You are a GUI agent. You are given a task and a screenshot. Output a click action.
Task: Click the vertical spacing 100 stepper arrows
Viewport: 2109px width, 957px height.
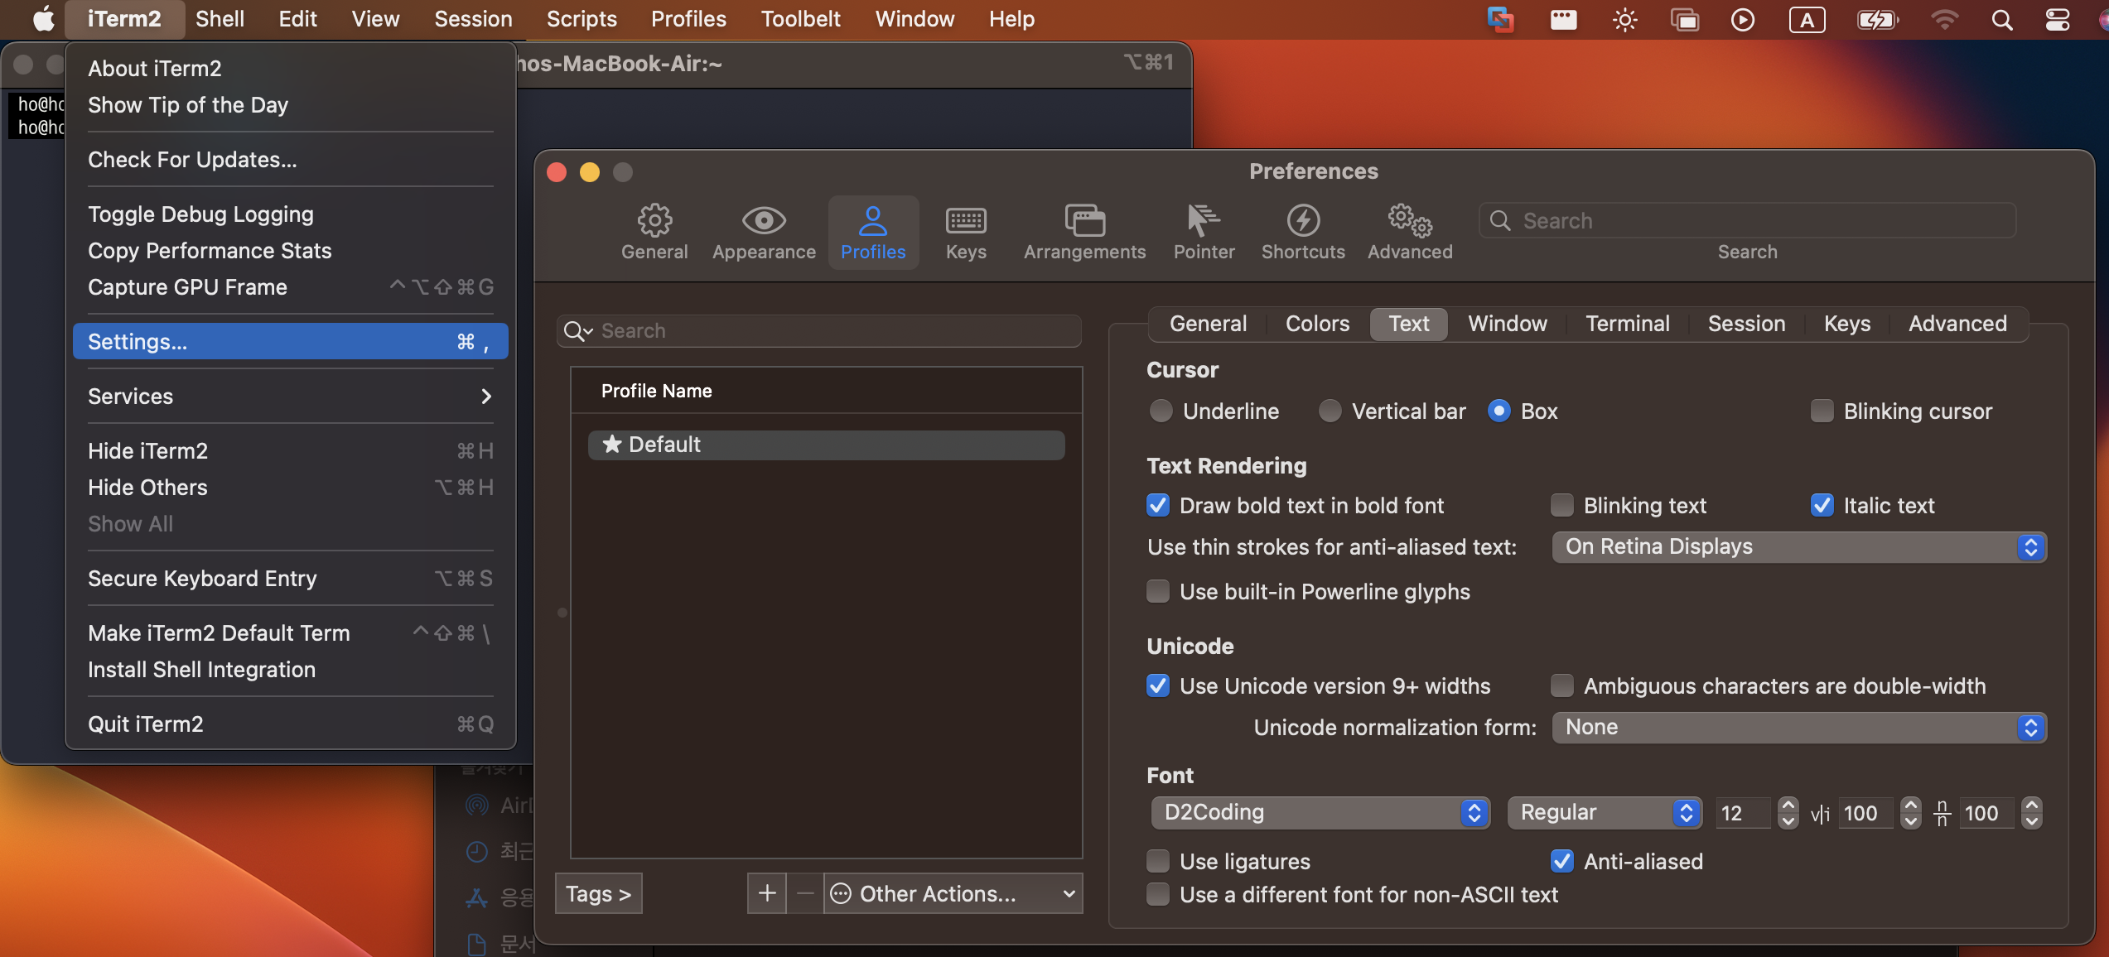(2030, 813)
